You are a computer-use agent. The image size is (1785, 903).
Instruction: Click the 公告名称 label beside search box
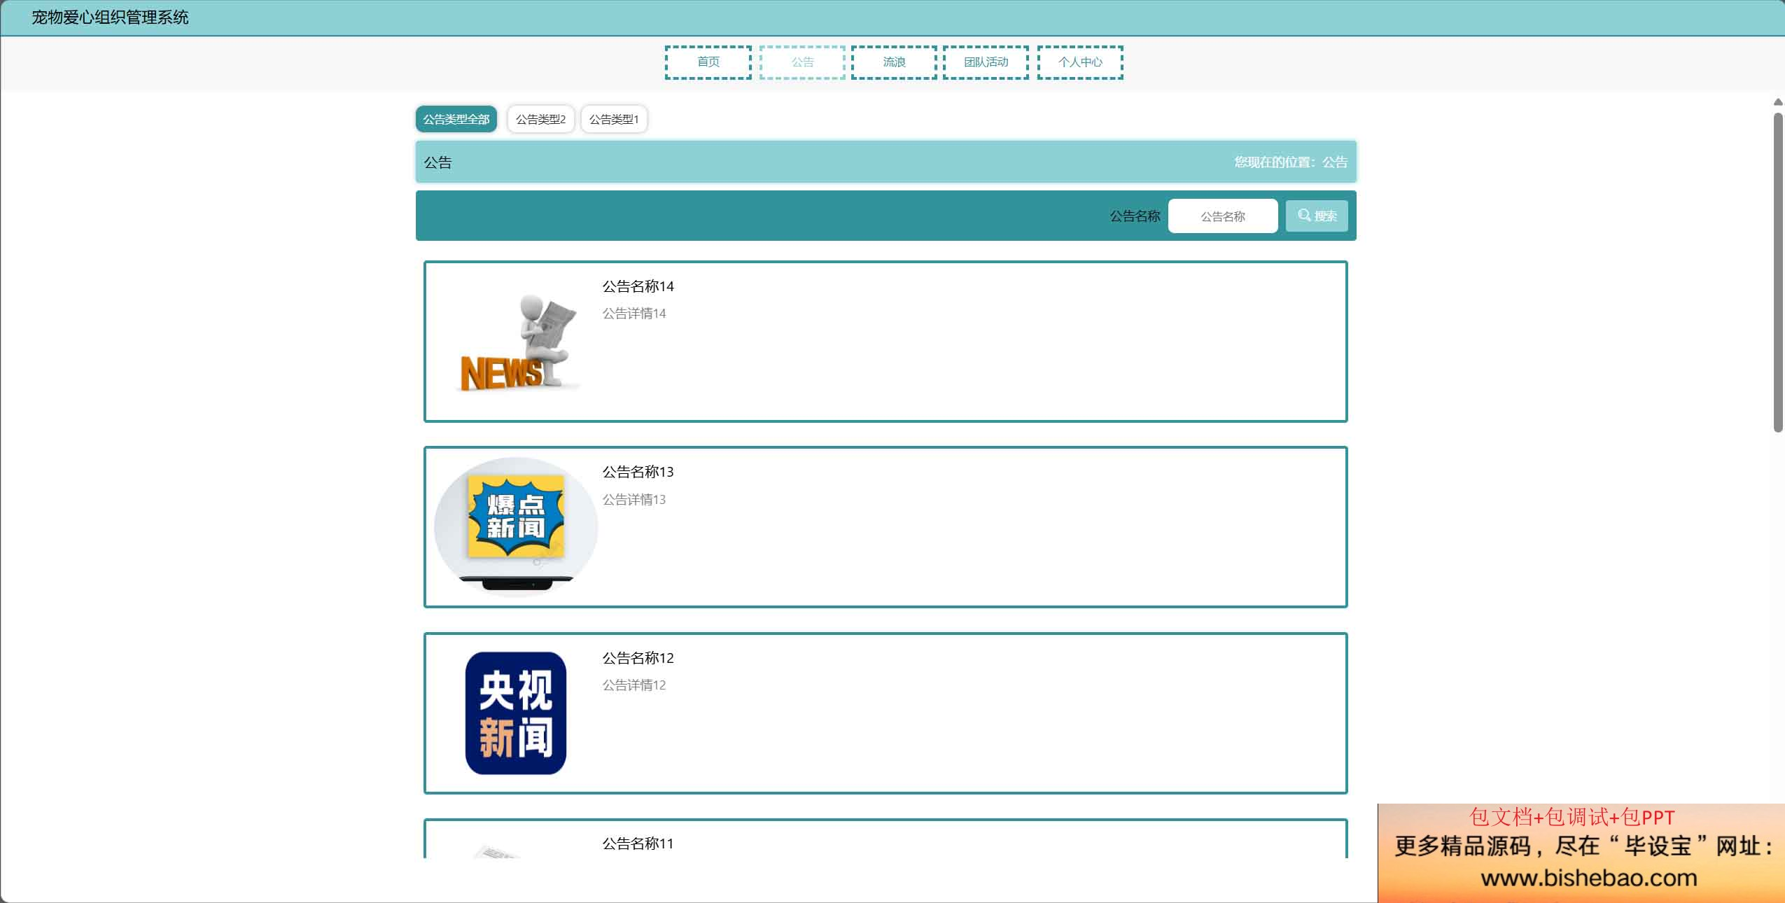click(x=1135, y=216)
